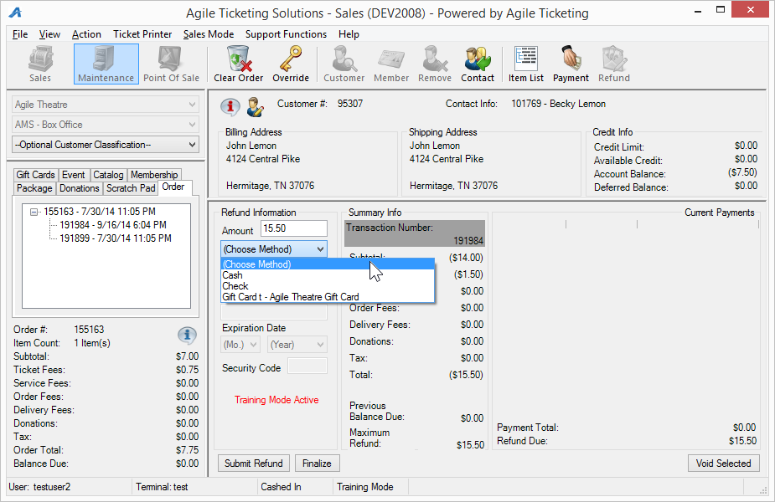Click the red Training Mode Active text
This screenshot has width=775, height=502.
click(276, 400)
